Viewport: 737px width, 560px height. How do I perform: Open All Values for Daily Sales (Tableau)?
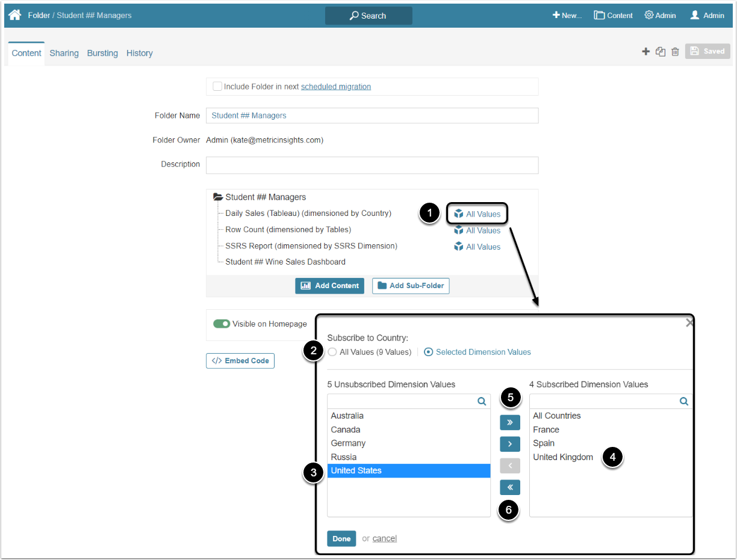[x=477, y=214]
